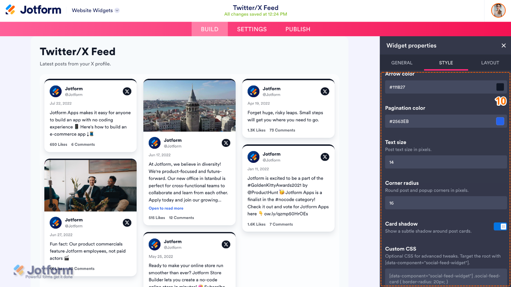This screenshot has height=287, width=511.
Task: Close the Widget properties panel
Action: pos(504,45)
